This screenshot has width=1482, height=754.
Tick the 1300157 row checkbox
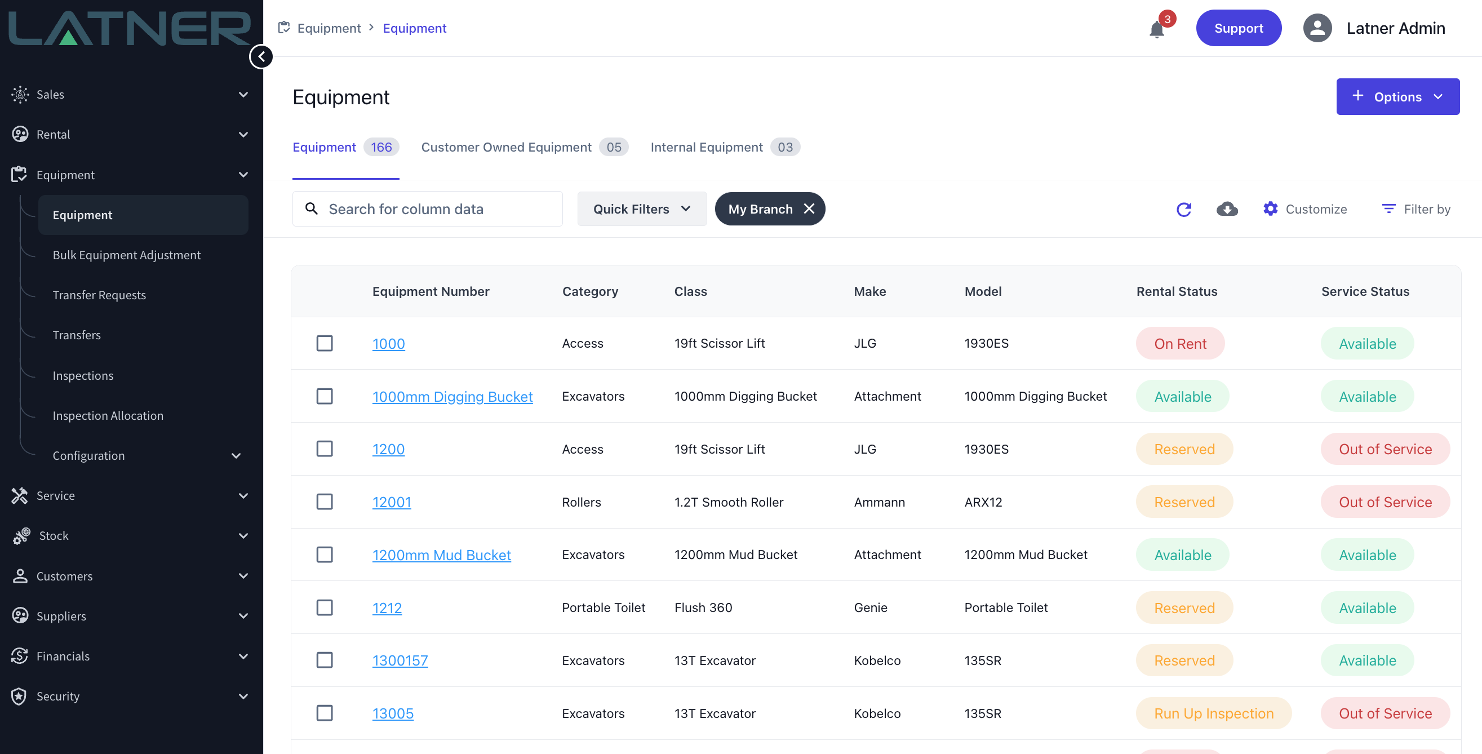325,660
